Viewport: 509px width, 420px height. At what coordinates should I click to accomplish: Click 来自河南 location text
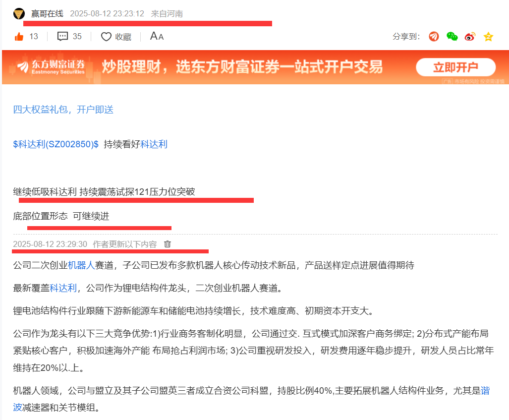coord(167,14)
